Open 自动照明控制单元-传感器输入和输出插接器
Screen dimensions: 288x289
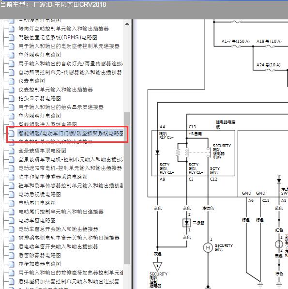[70, 73]
